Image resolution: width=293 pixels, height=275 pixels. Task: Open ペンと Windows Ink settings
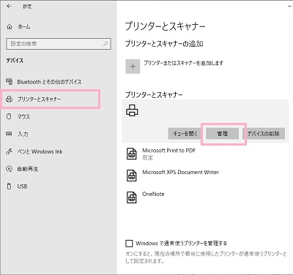tap(40, 151)
